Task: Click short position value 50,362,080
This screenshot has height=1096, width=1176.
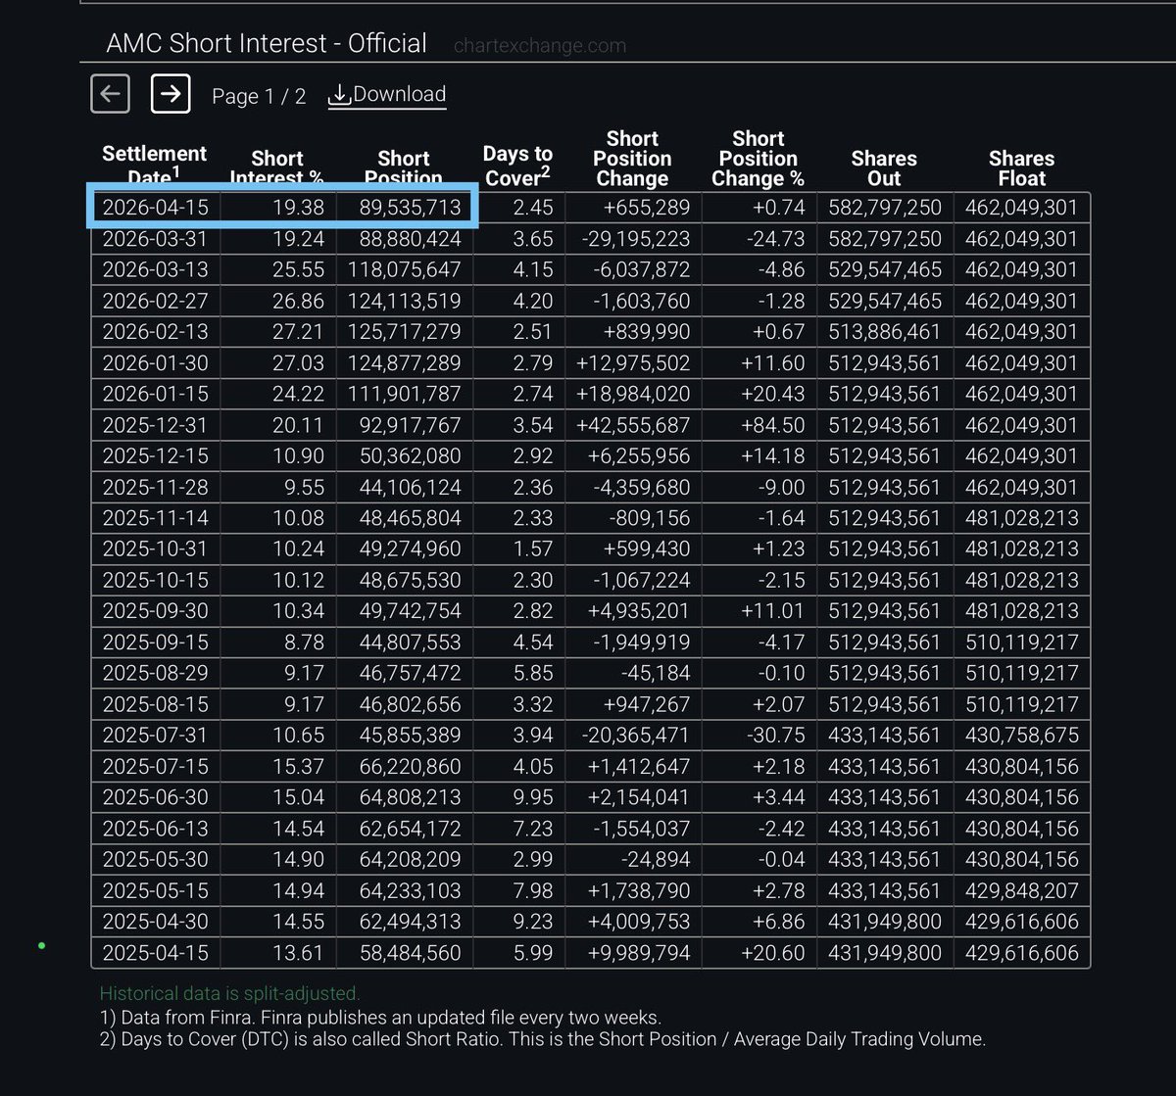Action: pos(410,456)
